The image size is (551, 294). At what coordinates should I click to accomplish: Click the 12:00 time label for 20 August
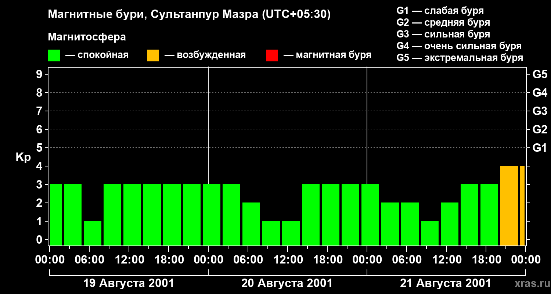[x=288, y=260]
